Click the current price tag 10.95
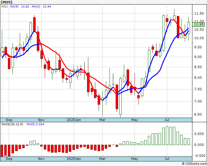207x166 pixels. click(199, 24)
